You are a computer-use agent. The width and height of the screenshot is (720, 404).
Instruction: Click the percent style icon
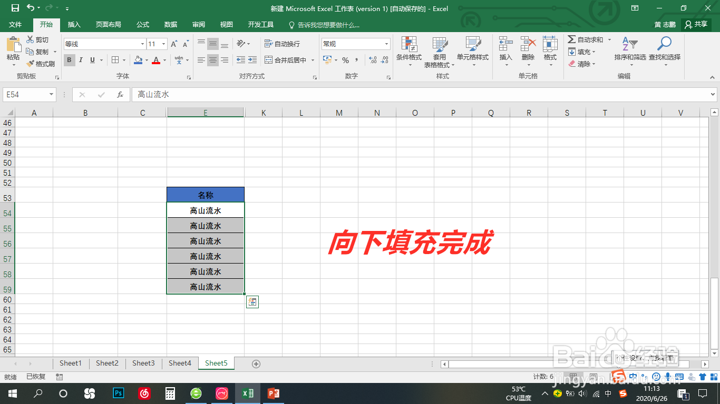coord(345,60)
